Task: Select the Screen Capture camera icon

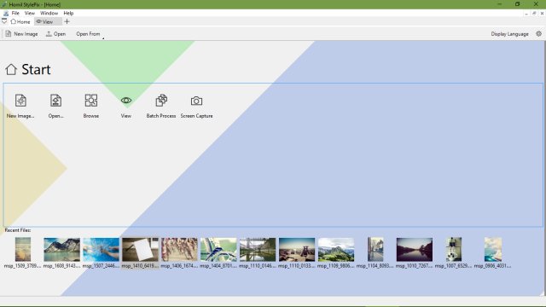Action: point(196,101)
